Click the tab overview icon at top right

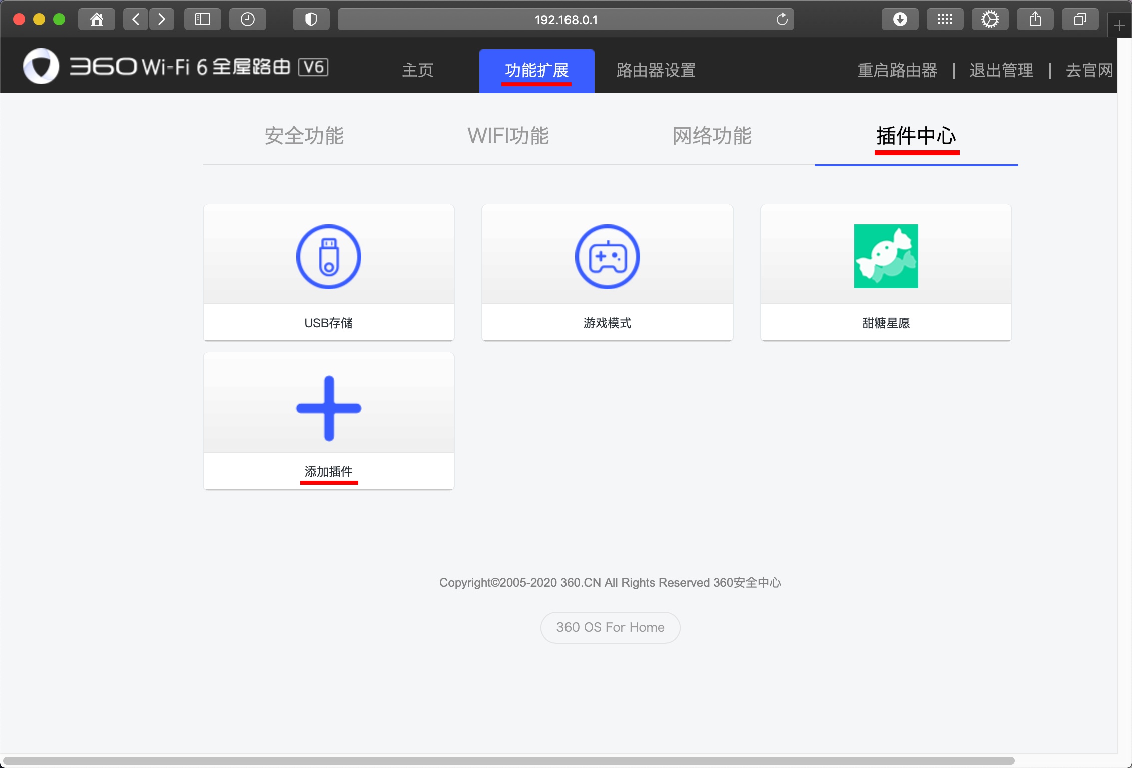click(1079, 19)
